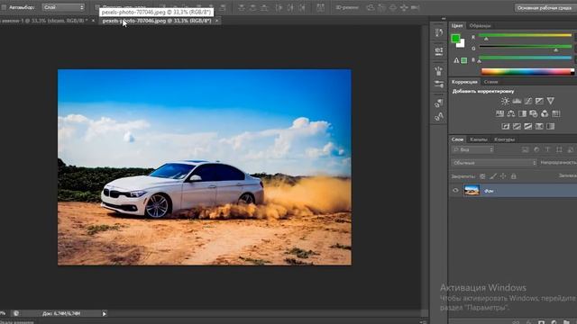This screenshot has height=324, width=577.
Task: Select the Фон layer name
Action: 489,191
